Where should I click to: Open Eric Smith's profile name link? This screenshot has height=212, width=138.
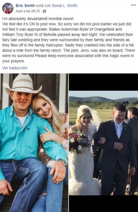(25, 5)
